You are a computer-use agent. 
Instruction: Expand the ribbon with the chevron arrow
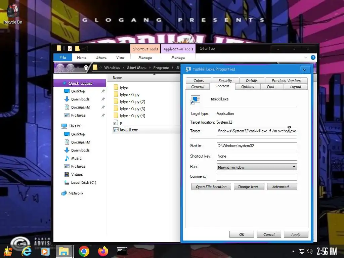[x=306, y=57]
